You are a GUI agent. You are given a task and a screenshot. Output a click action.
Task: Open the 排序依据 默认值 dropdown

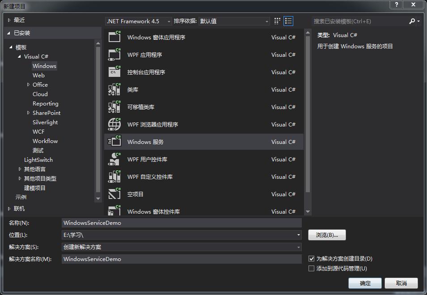coord(234,21)
